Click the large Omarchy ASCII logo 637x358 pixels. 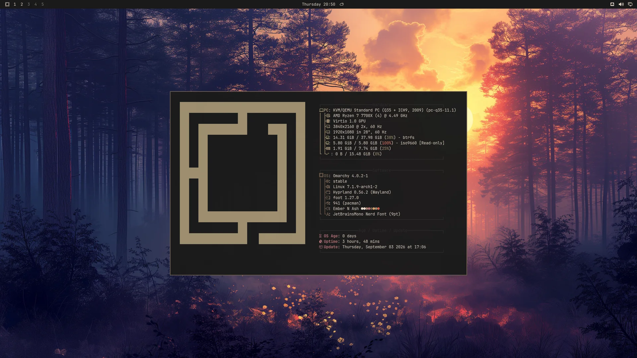tap(243, 173)
